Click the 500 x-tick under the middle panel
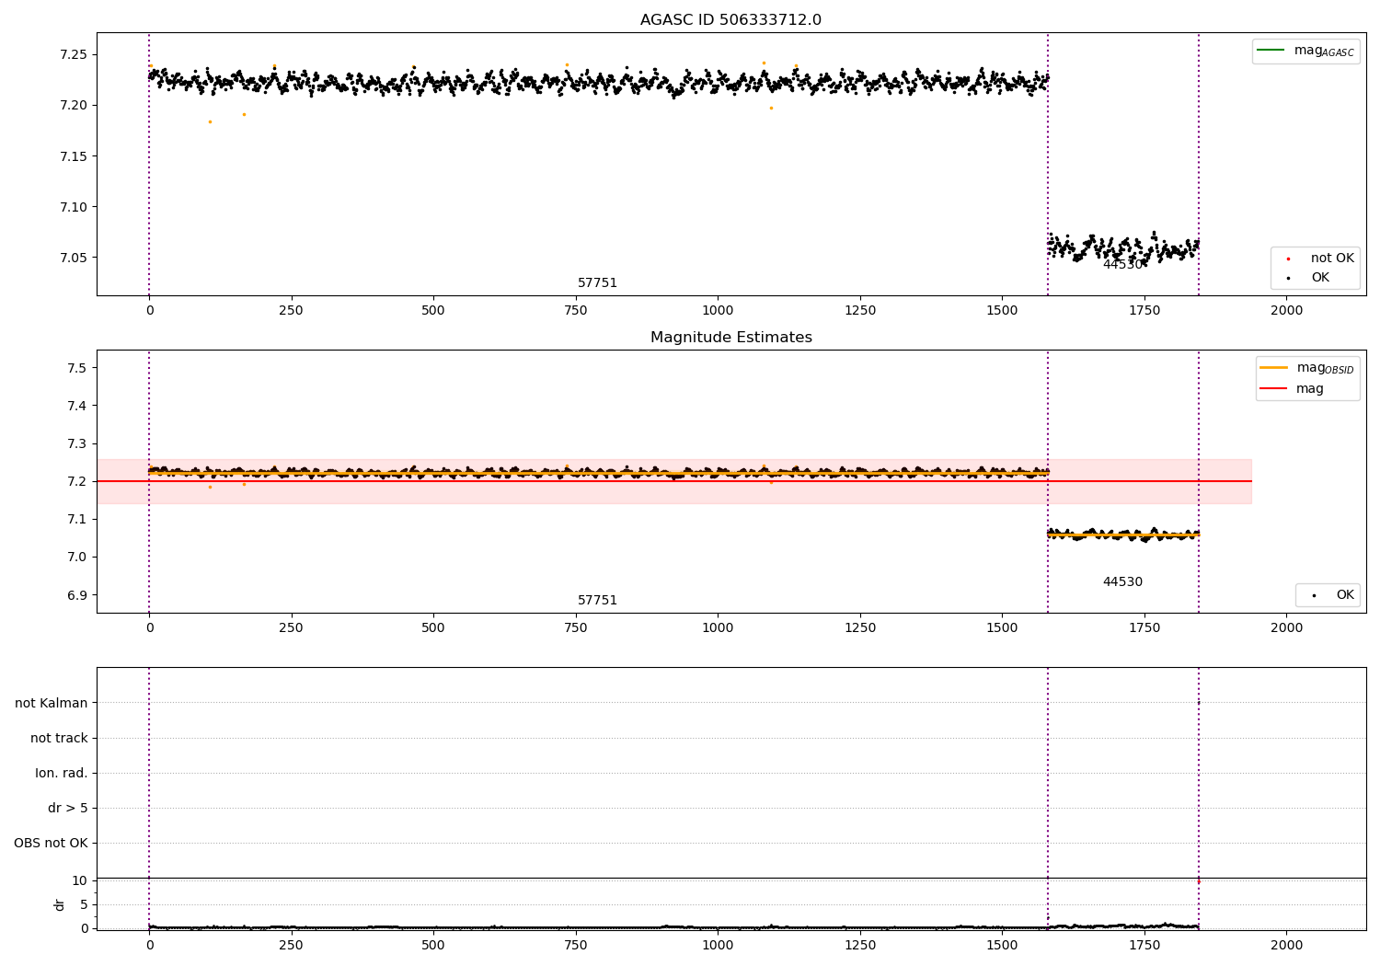This screenshot has height=966, width=1380. [433, 627]
